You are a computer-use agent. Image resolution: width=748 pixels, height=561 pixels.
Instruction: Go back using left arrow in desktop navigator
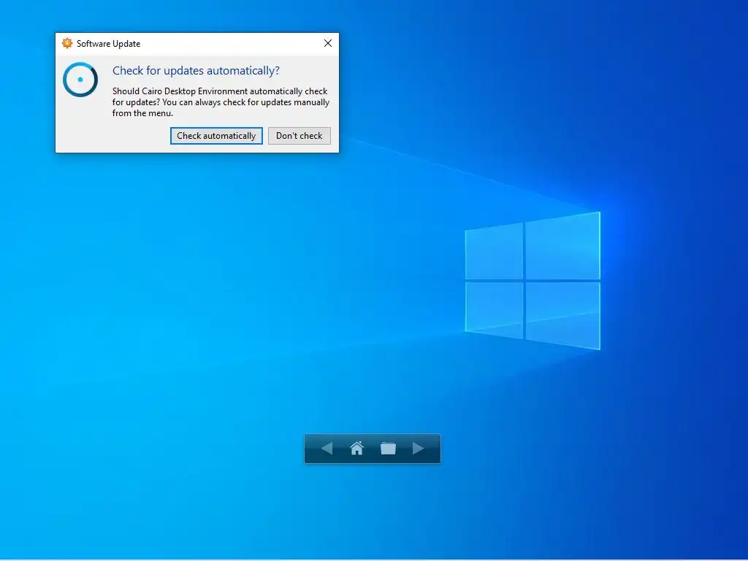327,449
